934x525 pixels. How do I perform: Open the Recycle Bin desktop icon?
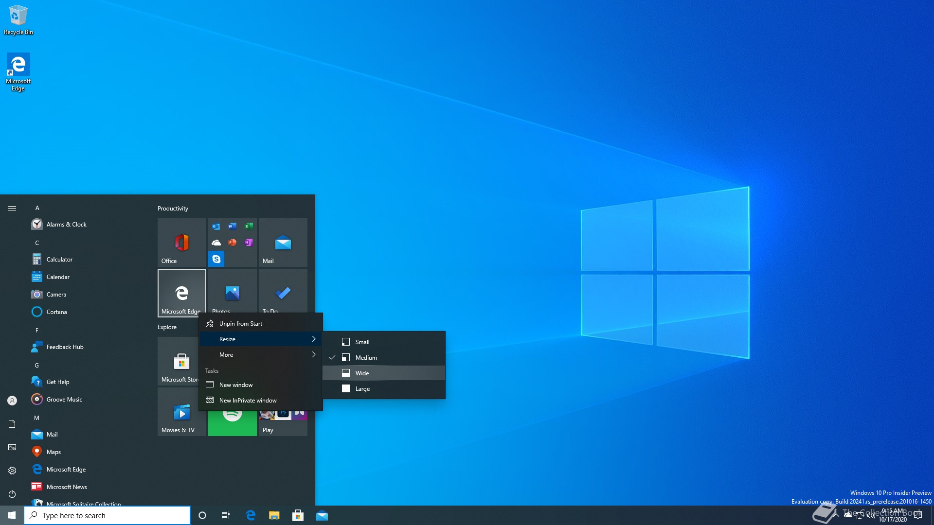click(x=18, y=20)
